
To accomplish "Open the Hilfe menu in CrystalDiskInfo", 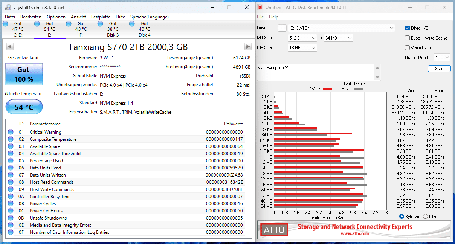I will 121,17.
